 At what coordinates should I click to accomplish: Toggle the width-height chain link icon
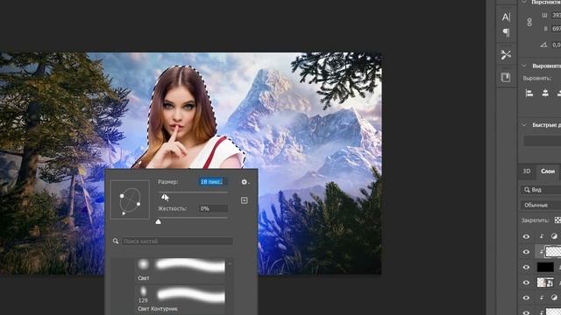click(x=529, y=22)
